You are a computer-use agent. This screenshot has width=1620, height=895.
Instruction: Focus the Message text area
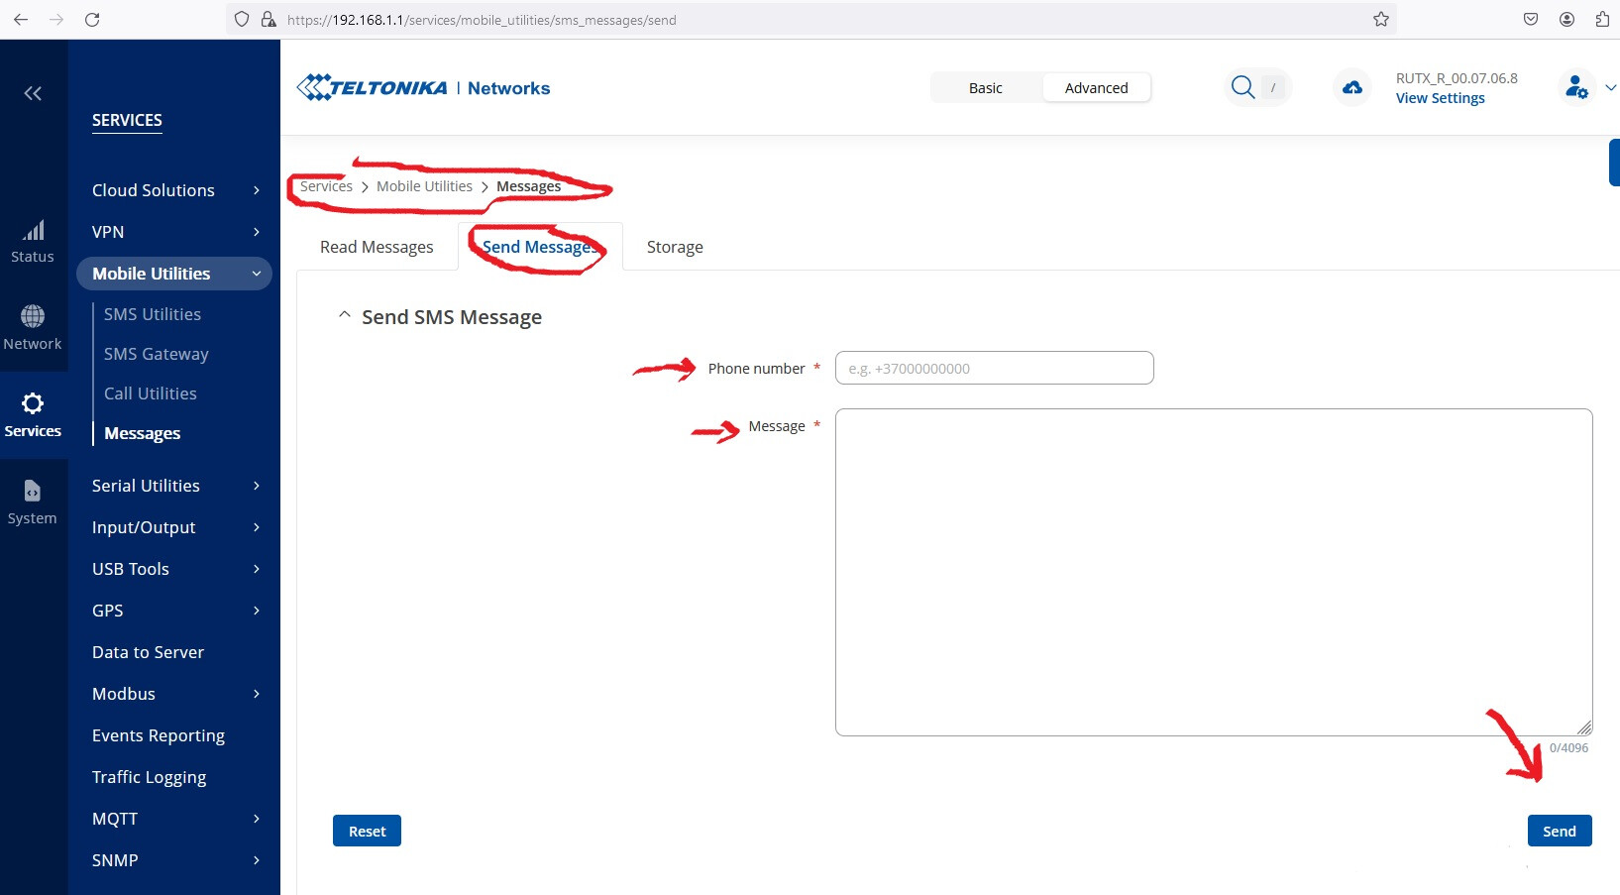coord(1214,572)
